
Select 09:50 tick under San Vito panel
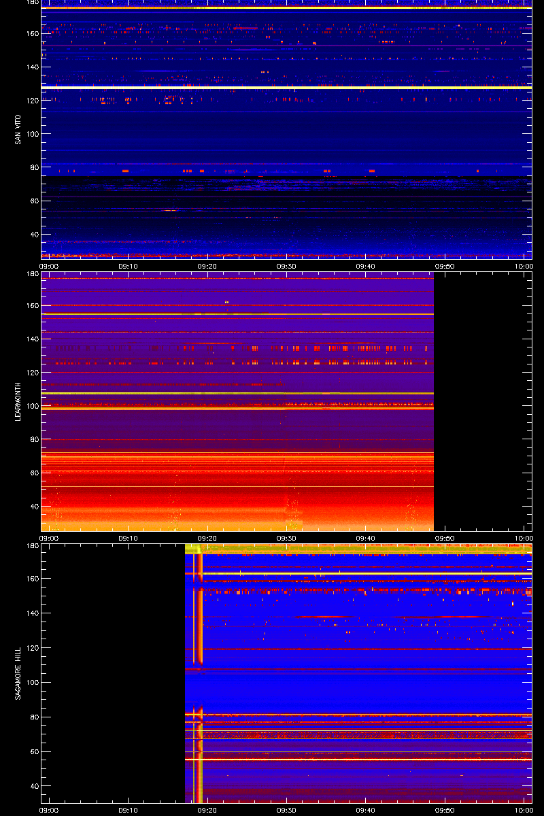click(445, 266)
